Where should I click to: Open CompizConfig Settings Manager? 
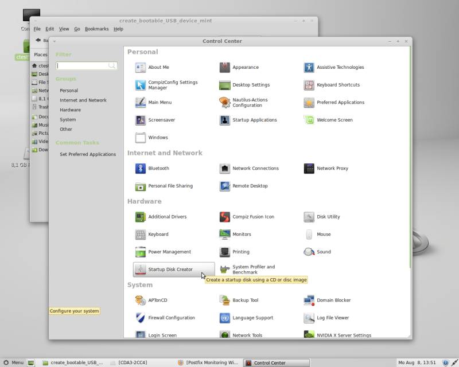(166, 85)
